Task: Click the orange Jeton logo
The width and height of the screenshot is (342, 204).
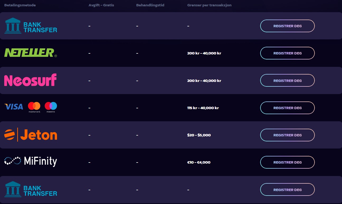Action: (x=31, y=135)
